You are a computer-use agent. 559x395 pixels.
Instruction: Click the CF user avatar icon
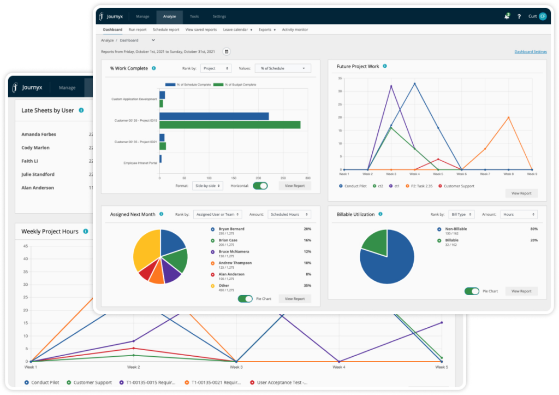tap(542, 16)
